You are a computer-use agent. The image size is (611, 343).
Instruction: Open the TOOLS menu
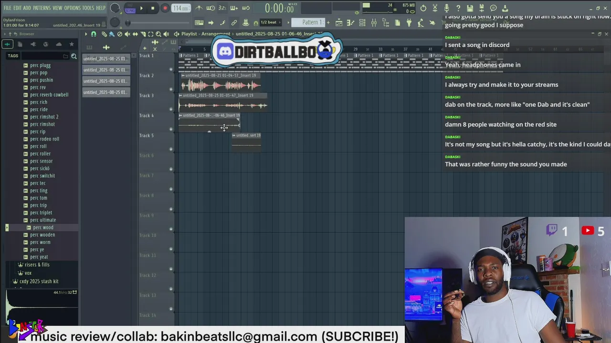tap(88, 8)
